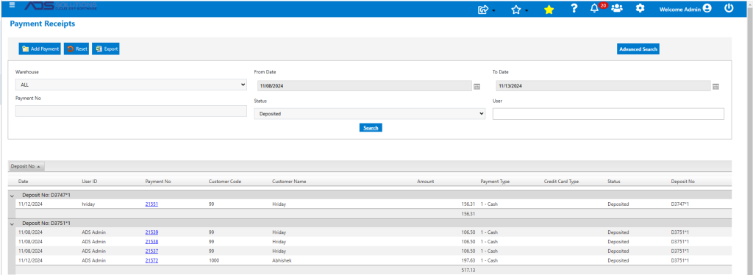Click the Payment Receipts page title
Image resolution: width=753 pixels, height=275 pixels.
point(42,24)
